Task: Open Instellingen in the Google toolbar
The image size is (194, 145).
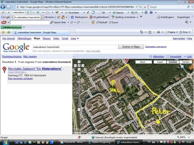Action: (x=166, y=17)
